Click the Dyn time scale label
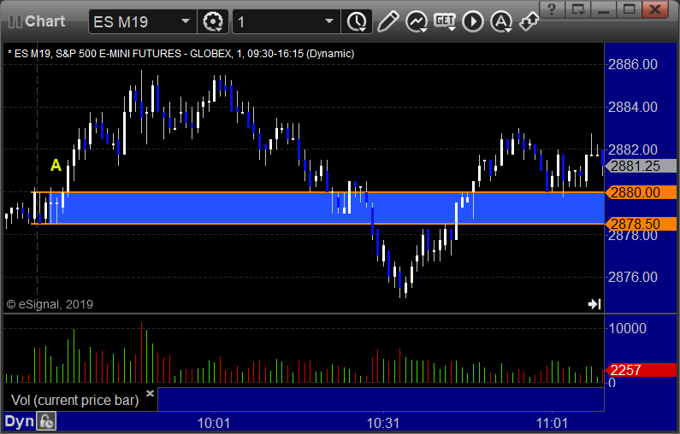Viewport: 680px width, 434px height. [19, 421]
